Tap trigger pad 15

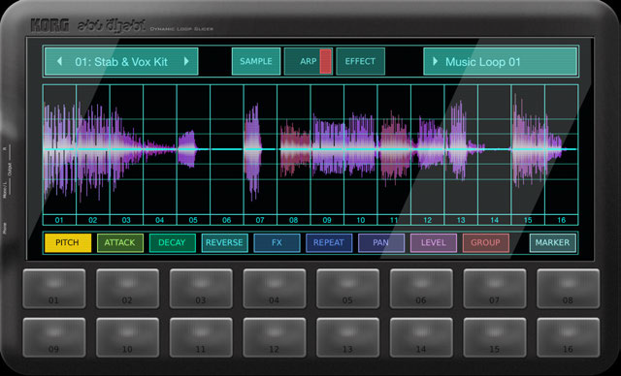pos(495,337)
